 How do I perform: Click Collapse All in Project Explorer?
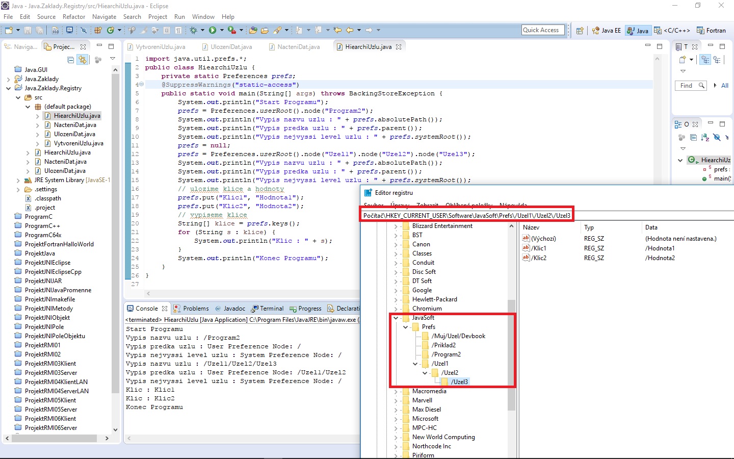(71, 60)
